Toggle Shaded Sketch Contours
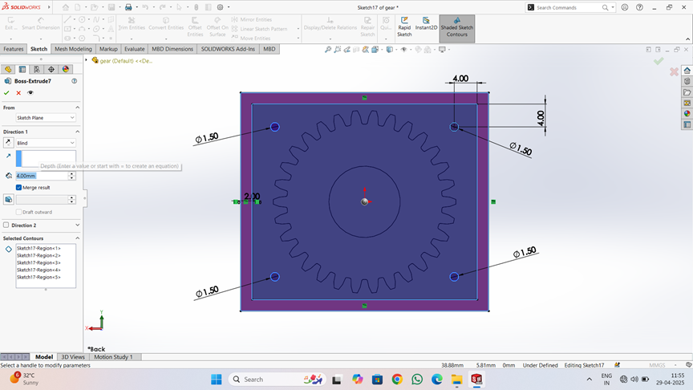This screenshot has height=390, width=693. (x=457, y=27)
